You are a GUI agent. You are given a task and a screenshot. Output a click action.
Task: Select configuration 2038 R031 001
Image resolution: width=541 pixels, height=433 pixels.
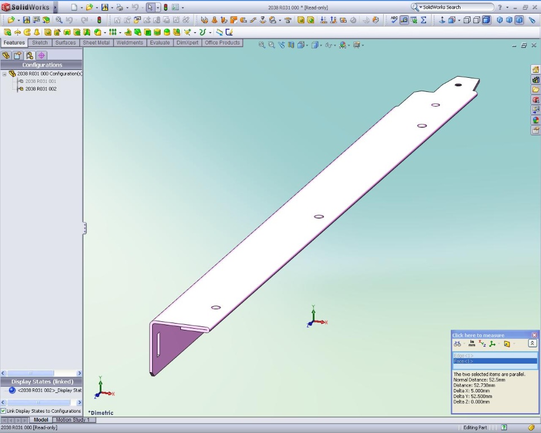[x=41, y=81]
